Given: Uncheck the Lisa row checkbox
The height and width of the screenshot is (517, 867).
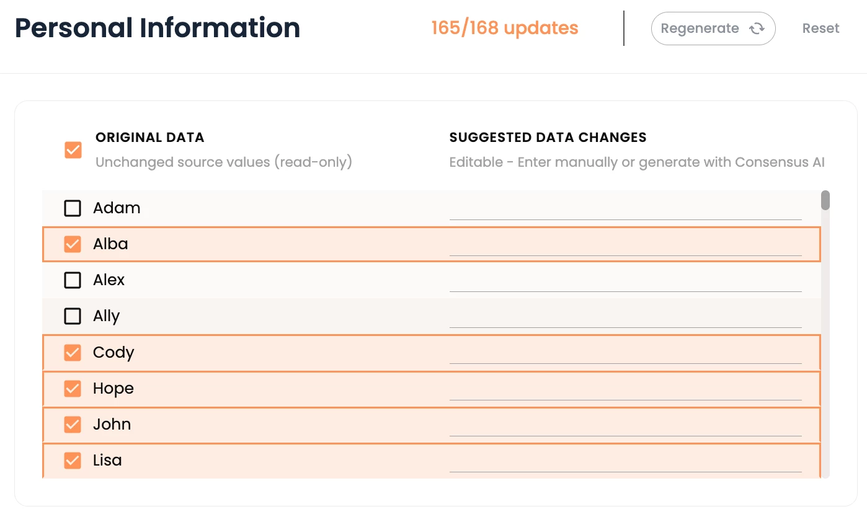Looking at the screenshot, I should (73, 461).
